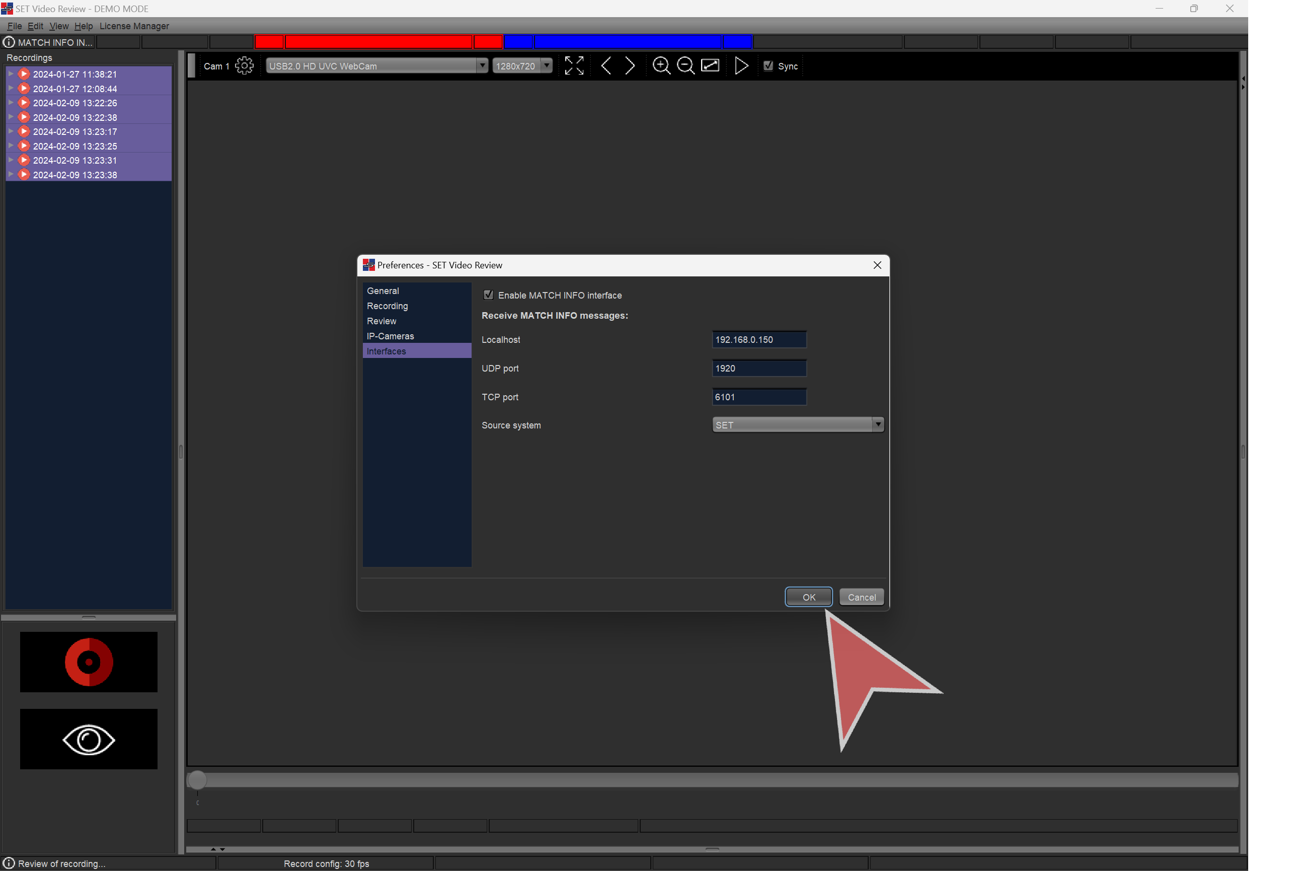The width and height of the screenshot is (1294, 871).
Task: Click the fullscreen expand arrows icon
Action: [x=574, y=65]
